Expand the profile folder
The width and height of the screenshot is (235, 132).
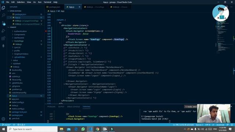coord(17,51)
